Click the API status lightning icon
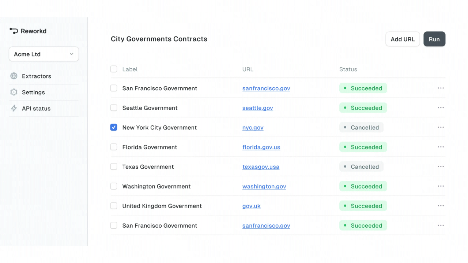 coord(14,108)
